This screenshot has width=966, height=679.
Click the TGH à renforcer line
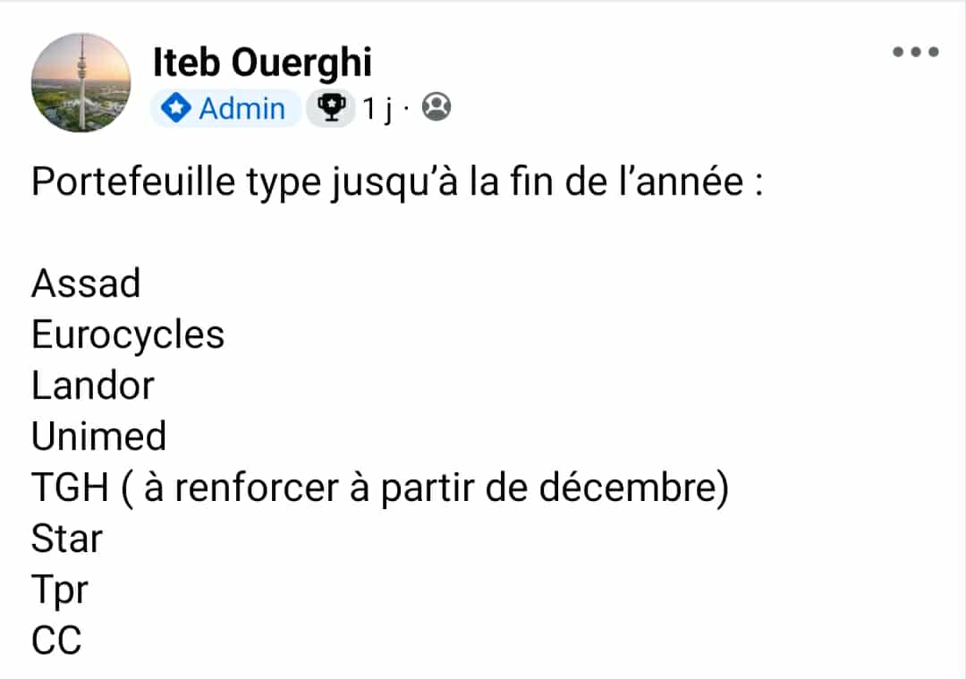point(380,488)
